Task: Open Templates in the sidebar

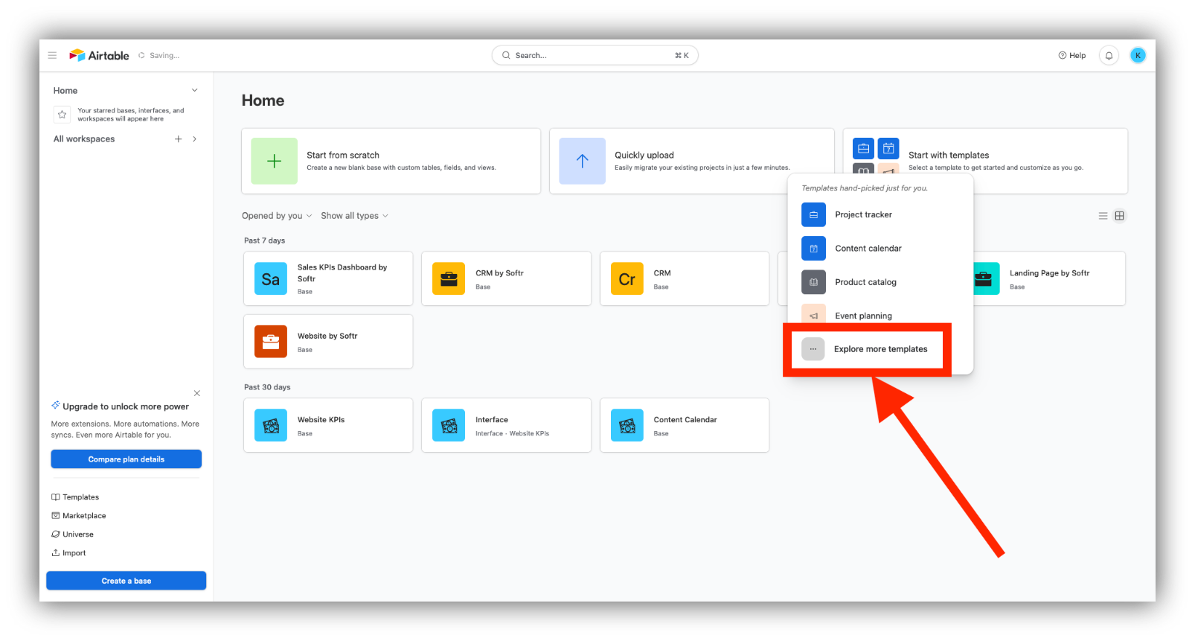Action: 75,497
